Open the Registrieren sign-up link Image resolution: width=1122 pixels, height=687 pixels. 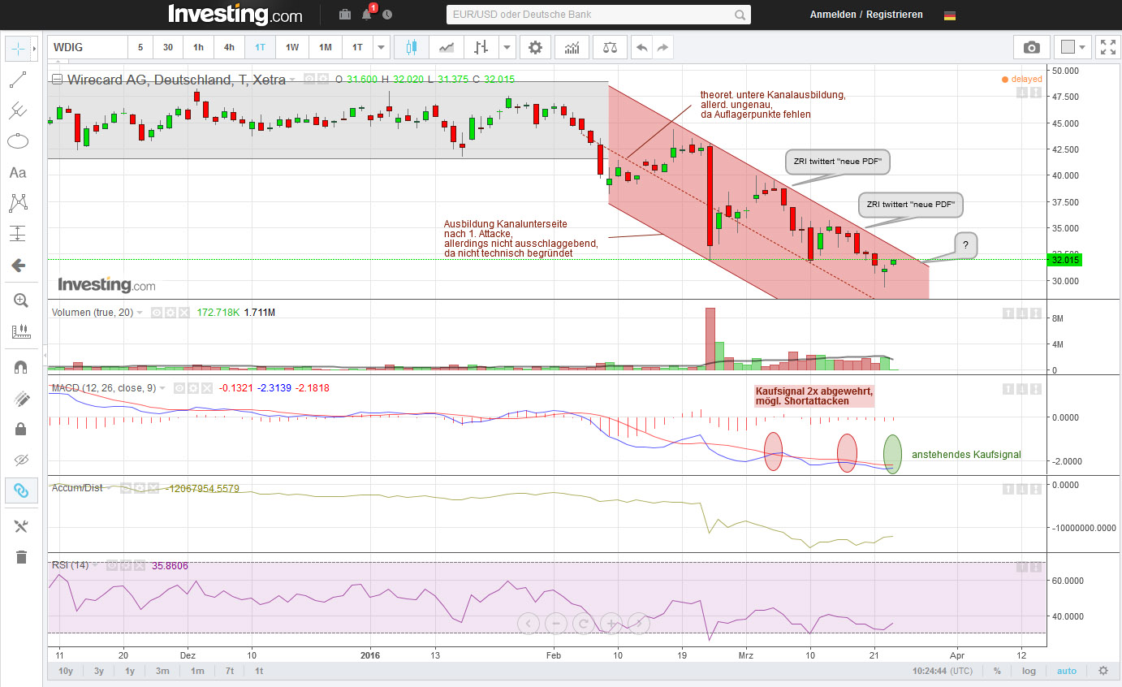(895, 15)
